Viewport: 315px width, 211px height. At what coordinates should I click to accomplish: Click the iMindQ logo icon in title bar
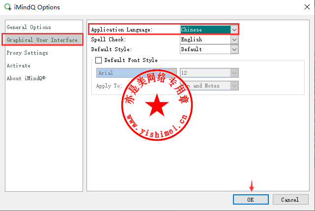click(8, 7)
